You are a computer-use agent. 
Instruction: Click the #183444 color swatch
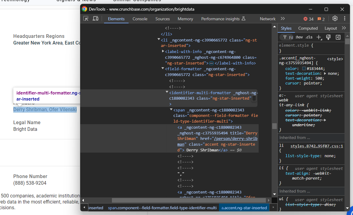[x=304, y=69]
